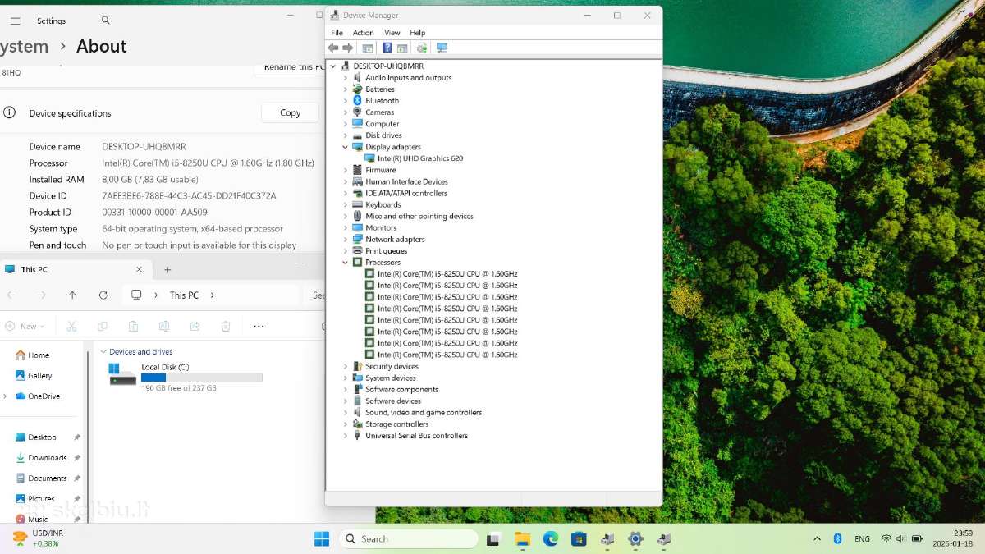Select Cameras in Device Manager tree
985x554 pixels.
380,112
